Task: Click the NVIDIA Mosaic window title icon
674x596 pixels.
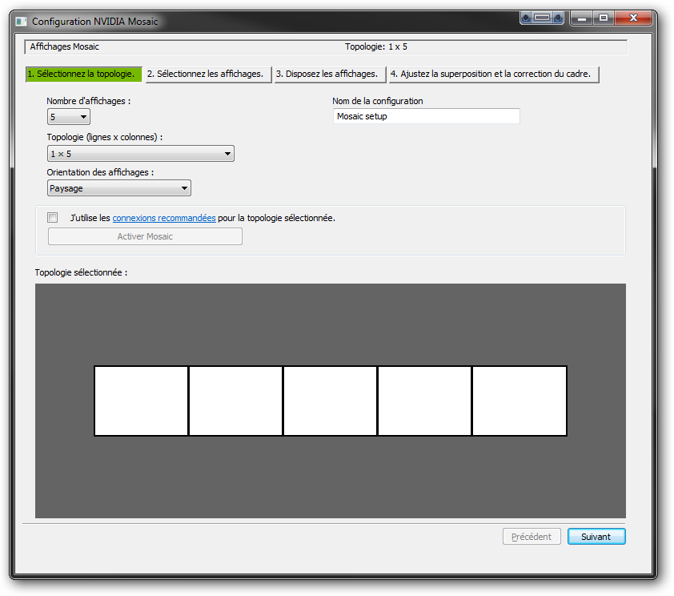Action: pyautogui.click(x=22, y=21)
